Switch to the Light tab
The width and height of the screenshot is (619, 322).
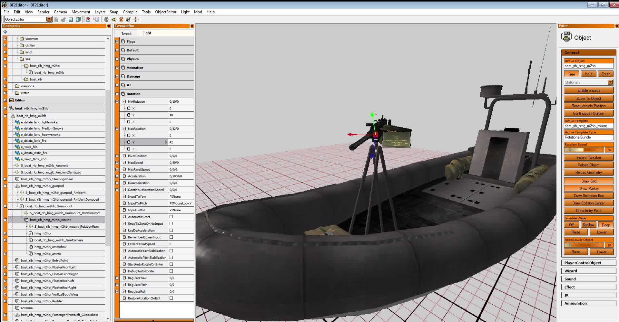tap(147, 33)
